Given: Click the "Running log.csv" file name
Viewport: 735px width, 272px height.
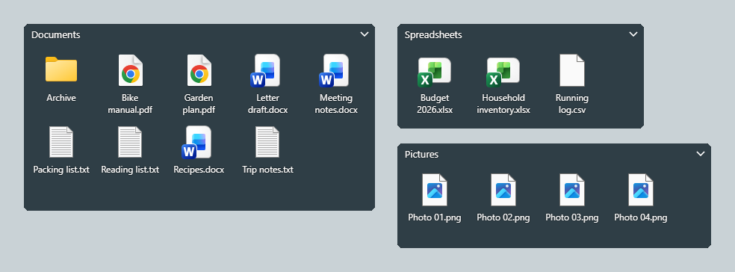Looking at the screenshot, I should [x=572, y=104].
